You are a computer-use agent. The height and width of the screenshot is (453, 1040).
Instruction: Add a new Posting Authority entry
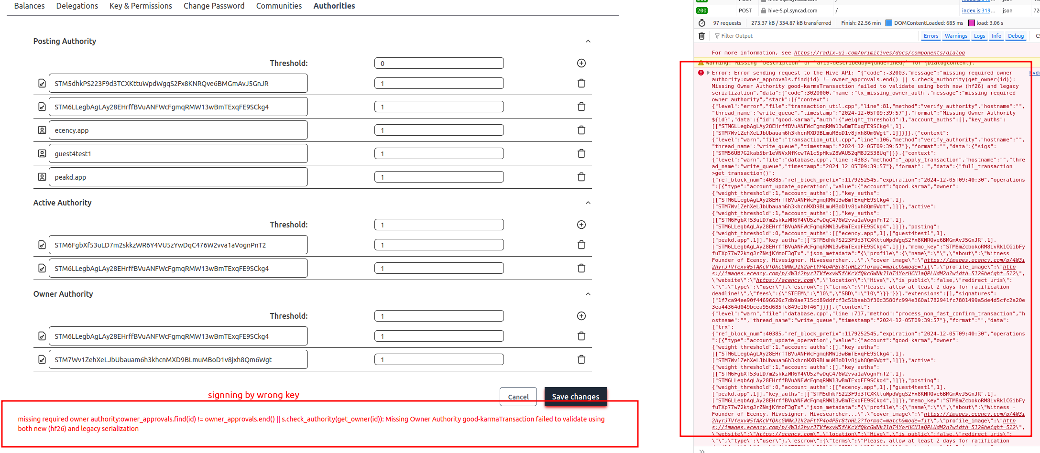point(581,63)
